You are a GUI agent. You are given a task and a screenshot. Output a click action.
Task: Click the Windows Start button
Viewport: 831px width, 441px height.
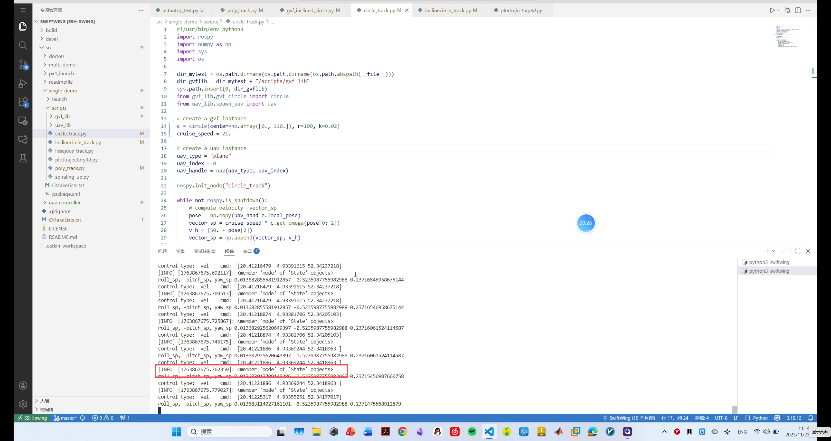[176, 432]
